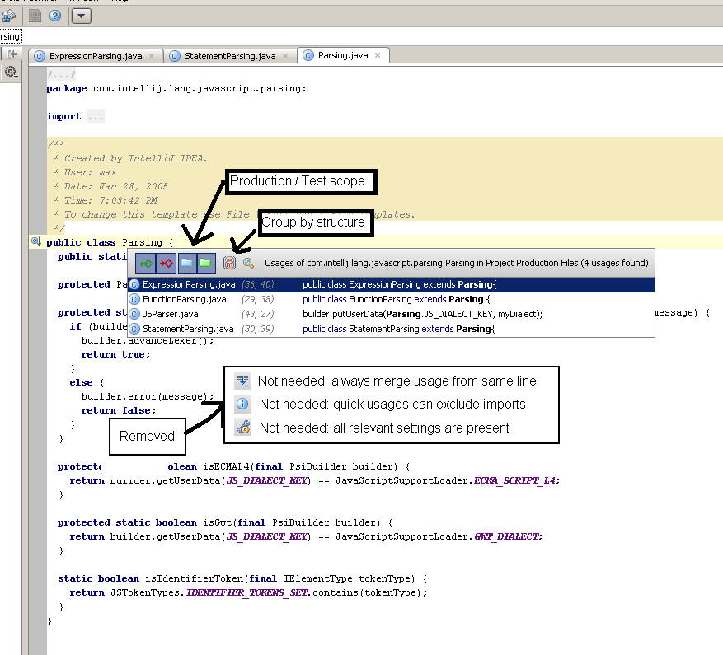Click the class icon beside FunctionParsing.java
Viewport: 723px width, 655px height.
pyautogui.click(x=134, y=300)
